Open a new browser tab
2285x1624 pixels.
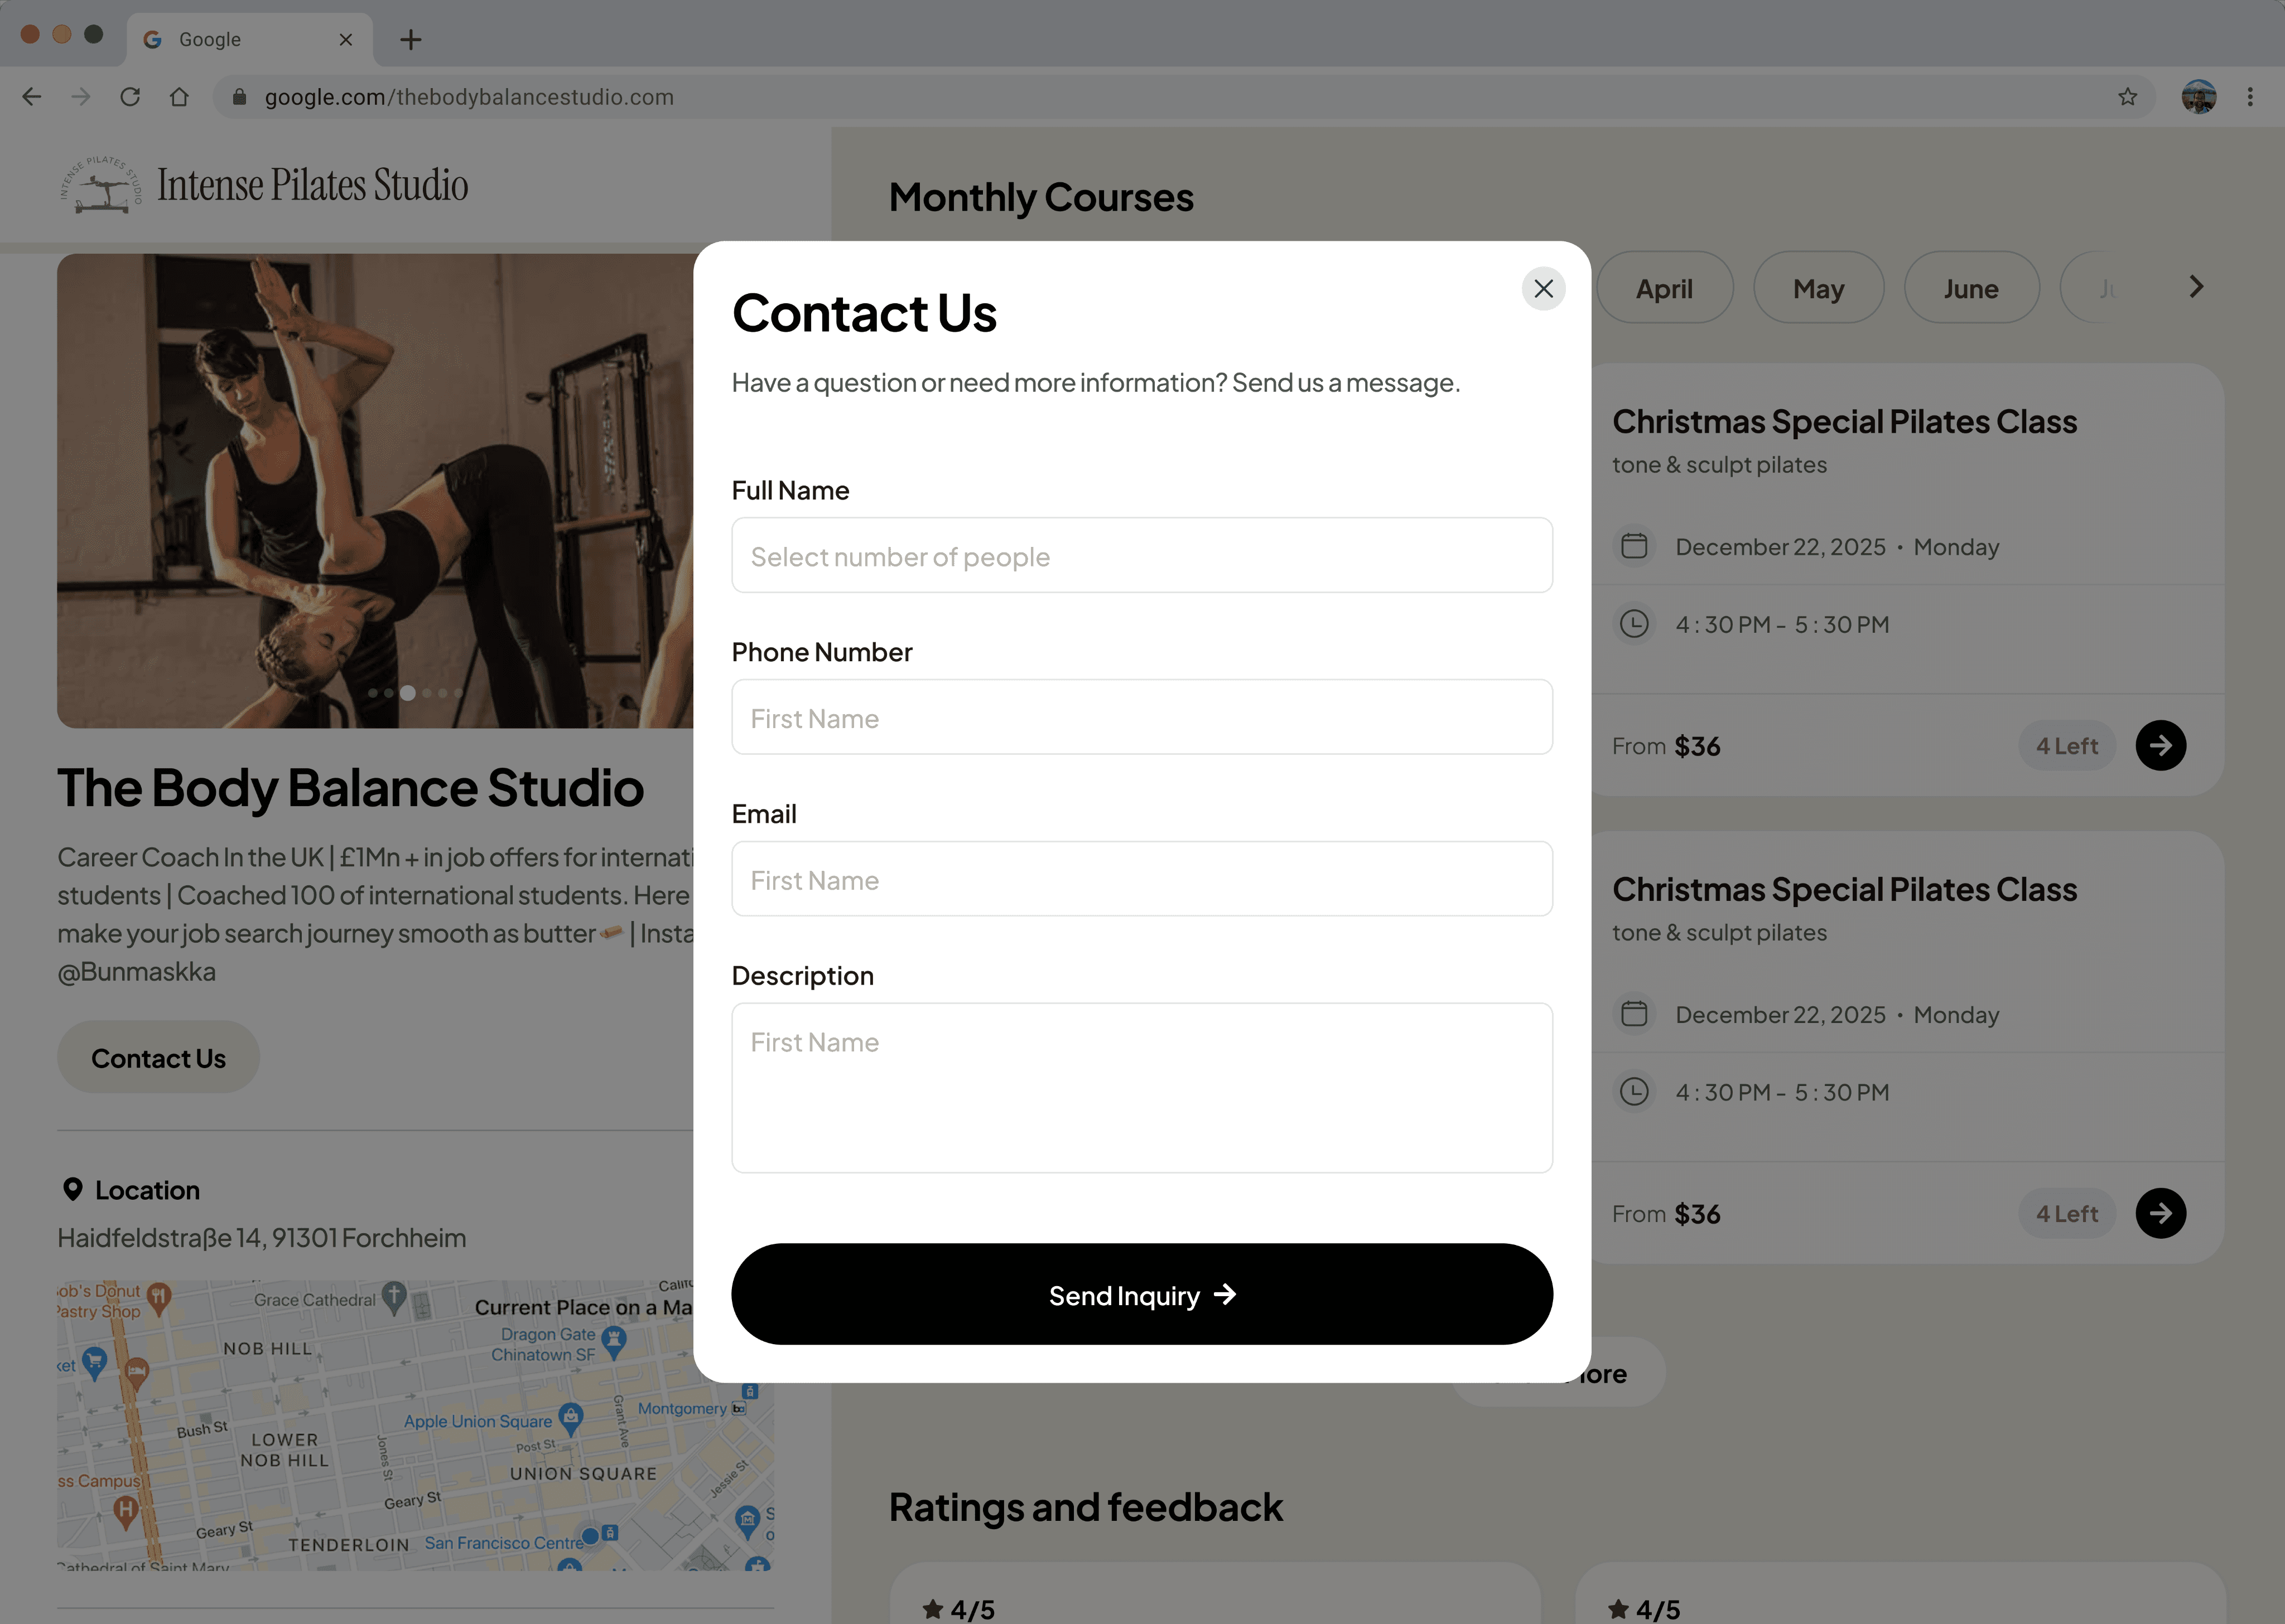410,40
